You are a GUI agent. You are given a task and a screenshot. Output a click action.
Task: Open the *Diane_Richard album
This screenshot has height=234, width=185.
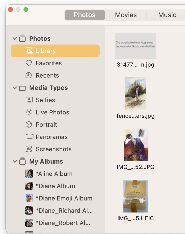64,210
